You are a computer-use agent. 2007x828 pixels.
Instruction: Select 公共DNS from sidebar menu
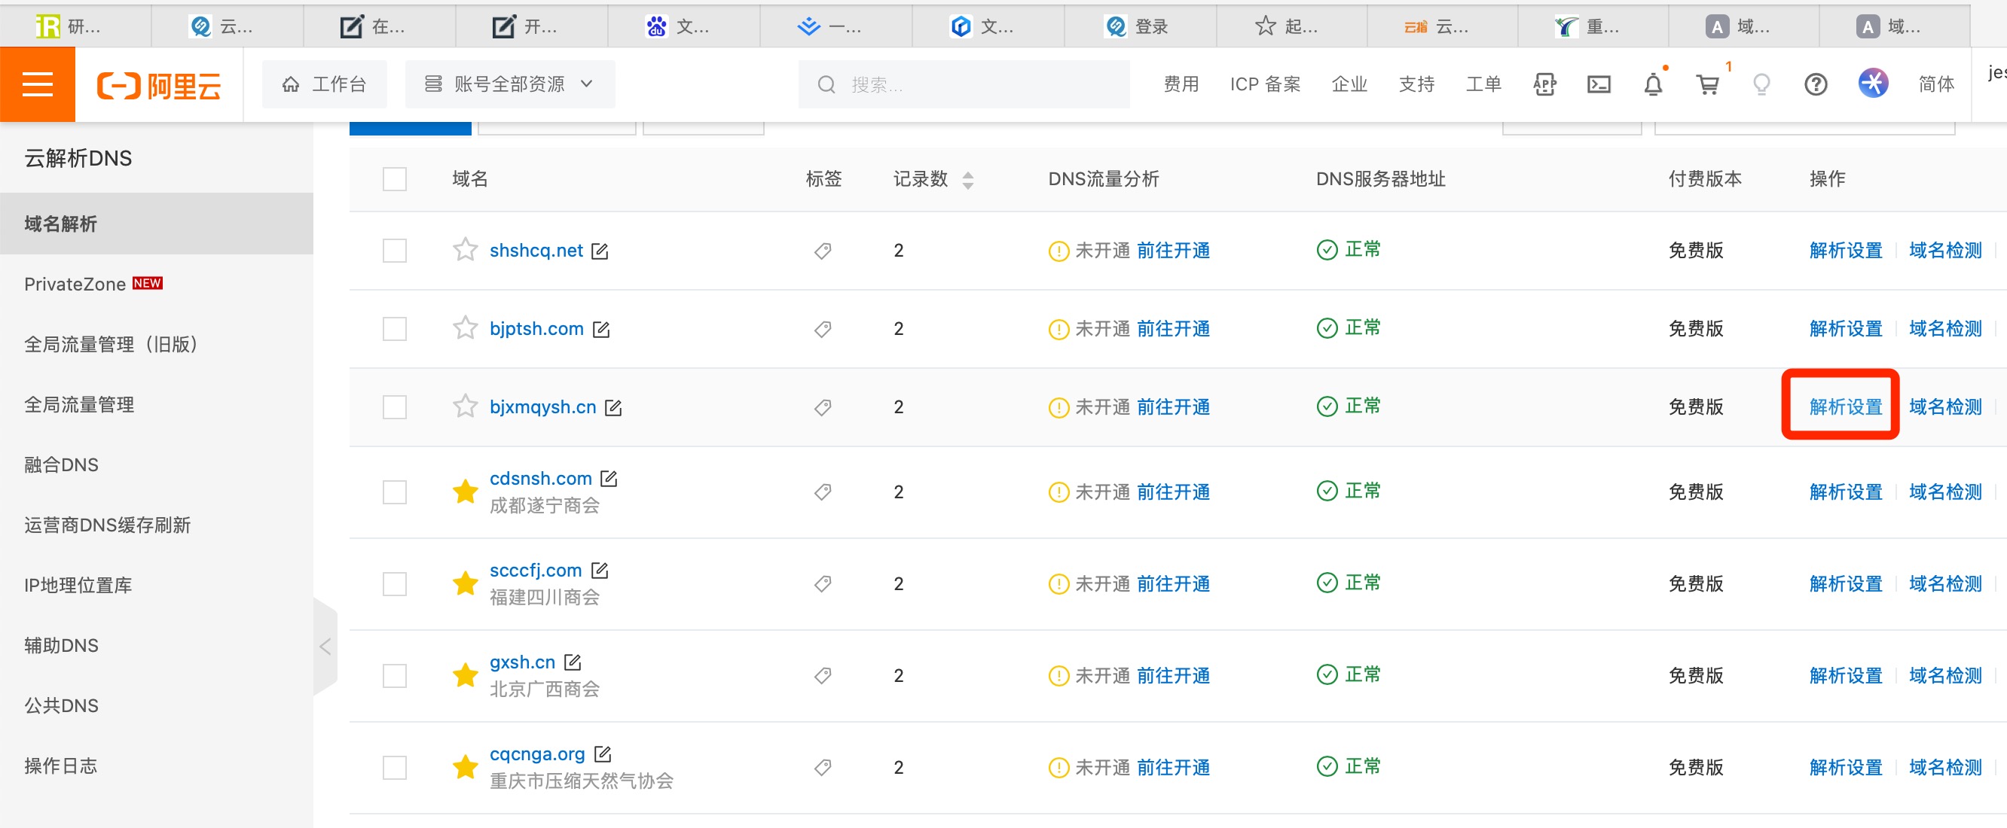pos(61,705)
